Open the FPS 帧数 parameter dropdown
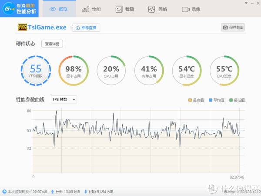This screenshot has width=261, height=196. click(x=64, y=99)
